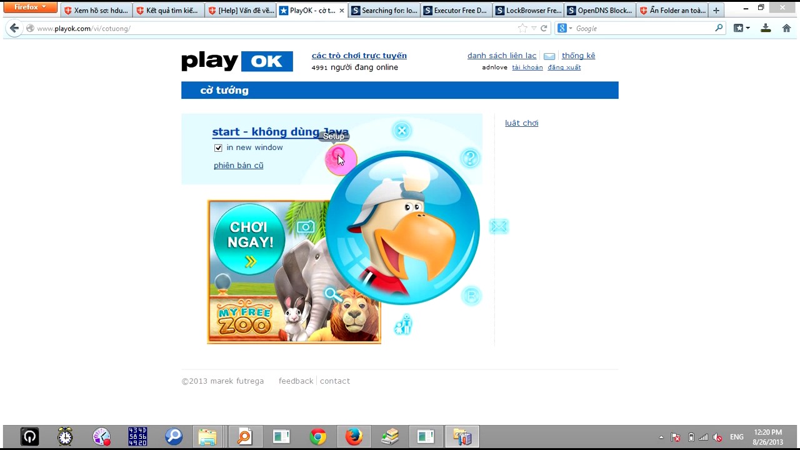Open a new tab with plus button
The image size is (800, 450).
716,11
